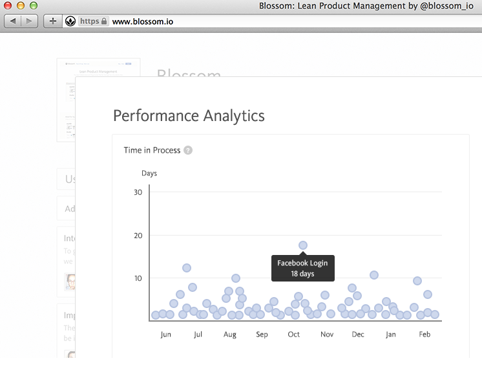Minimize the window using the yellow button

21,6
